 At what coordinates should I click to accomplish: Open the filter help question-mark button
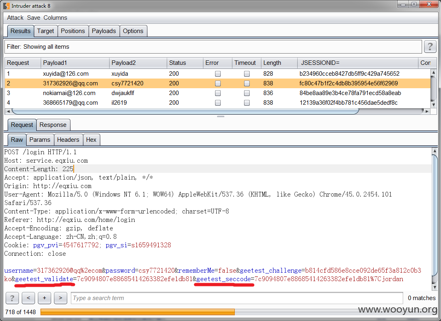click(x=430, y=46)
